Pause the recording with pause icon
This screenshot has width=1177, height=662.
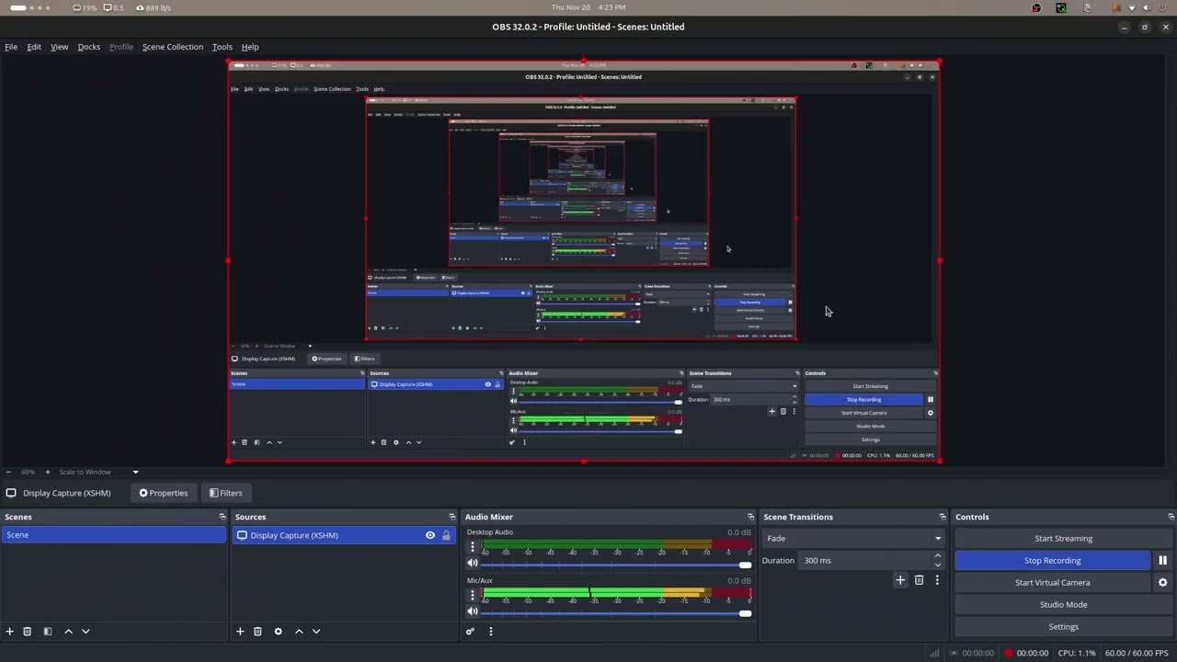pos(1162,561)
